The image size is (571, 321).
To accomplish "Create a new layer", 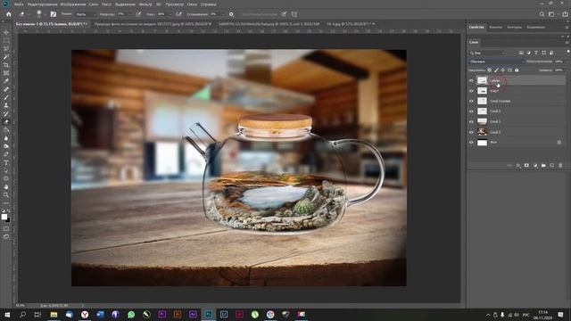I will coord(552,166).
